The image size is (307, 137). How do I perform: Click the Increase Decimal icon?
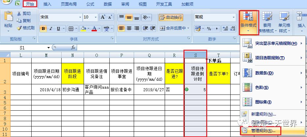coord(225,29)
